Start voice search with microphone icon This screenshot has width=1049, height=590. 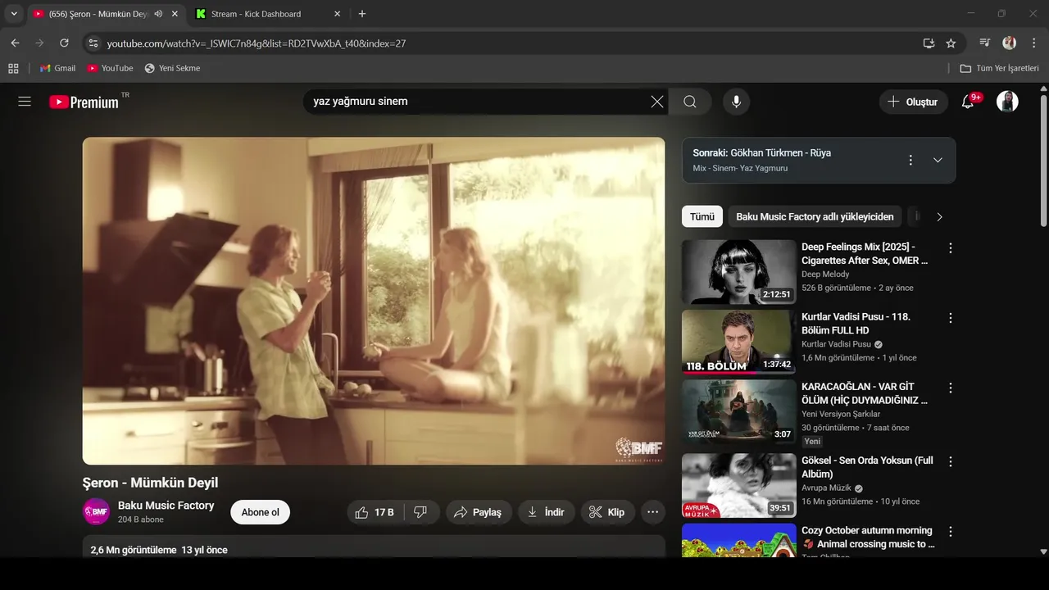(x=736, y=102)
